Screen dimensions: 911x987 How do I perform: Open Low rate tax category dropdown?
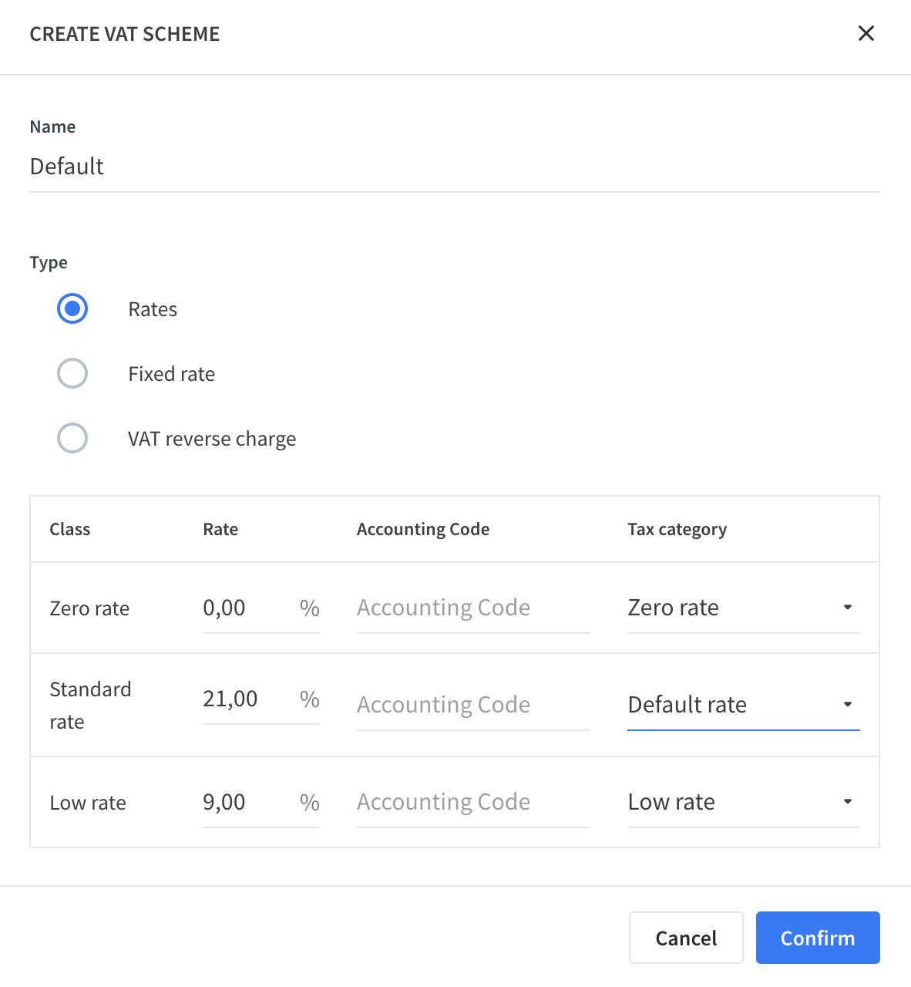click(x=743, y=802)
